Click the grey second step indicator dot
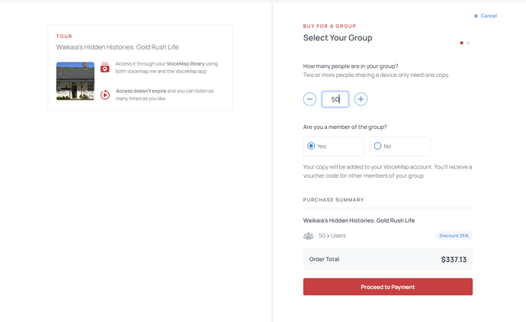The width and height of the screenshot is (526, 322). (468, 43)
